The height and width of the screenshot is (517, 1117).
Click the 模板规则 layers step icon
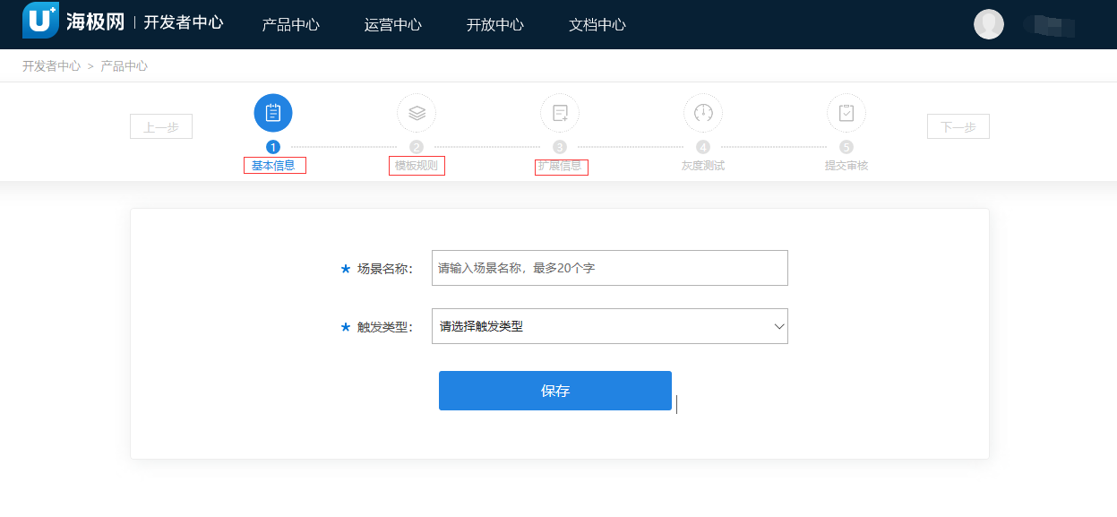tap(417, 113)
